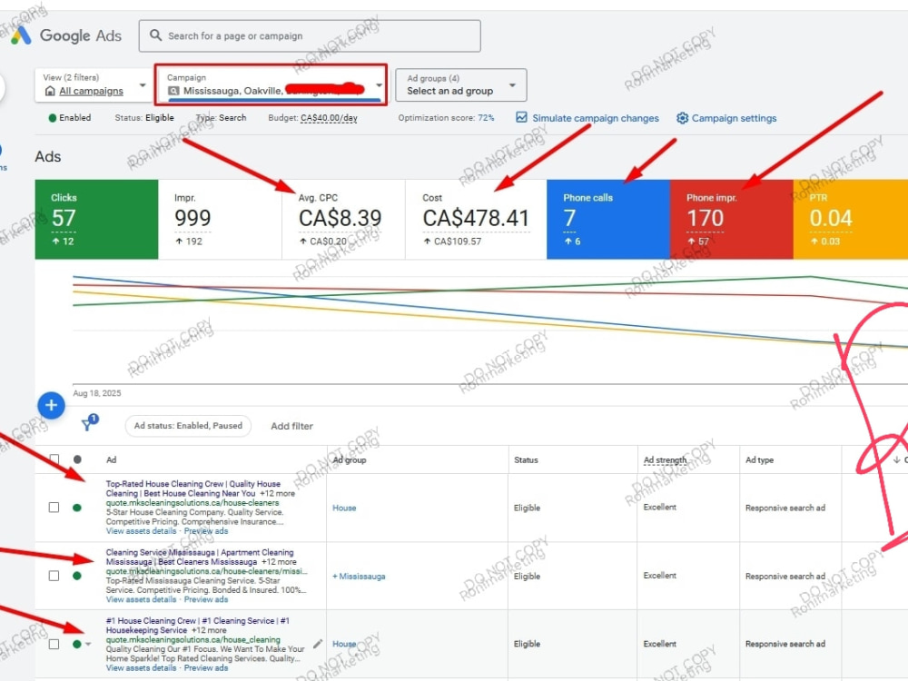Check the Cleaning Service Mississauga ad checkbox
The width and height of the screenshot is (908, 681).
click(x=54, y=576)
